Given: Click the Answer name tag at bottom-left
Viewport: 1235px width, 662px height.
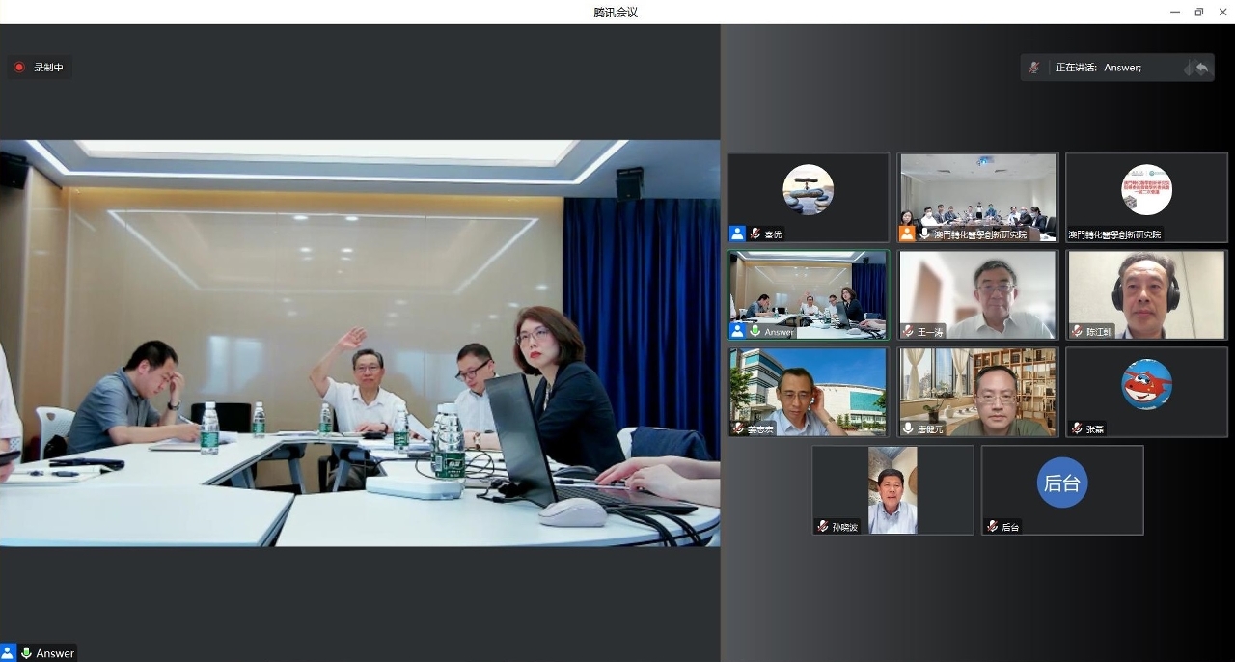Looking at the screenshot, I should 55,653.
